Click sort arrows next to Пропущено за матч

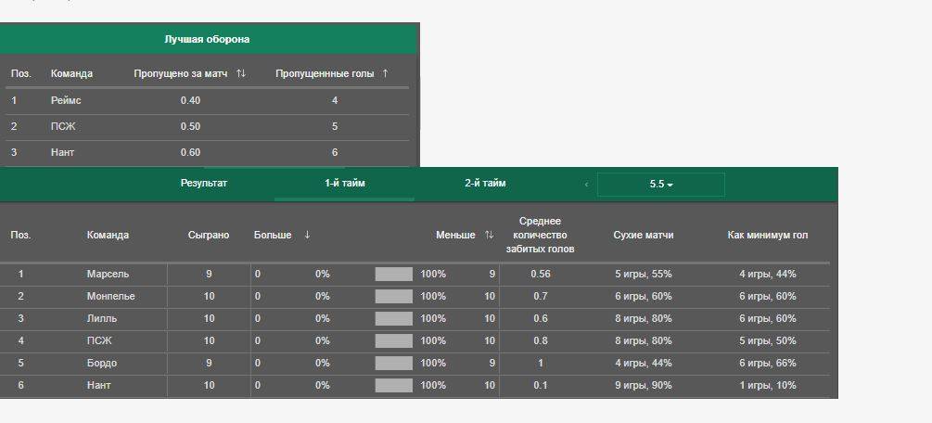pos(241,73)
